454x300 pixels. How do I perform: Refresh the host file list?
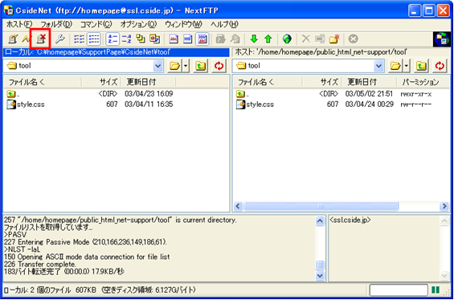coord(440,66)
